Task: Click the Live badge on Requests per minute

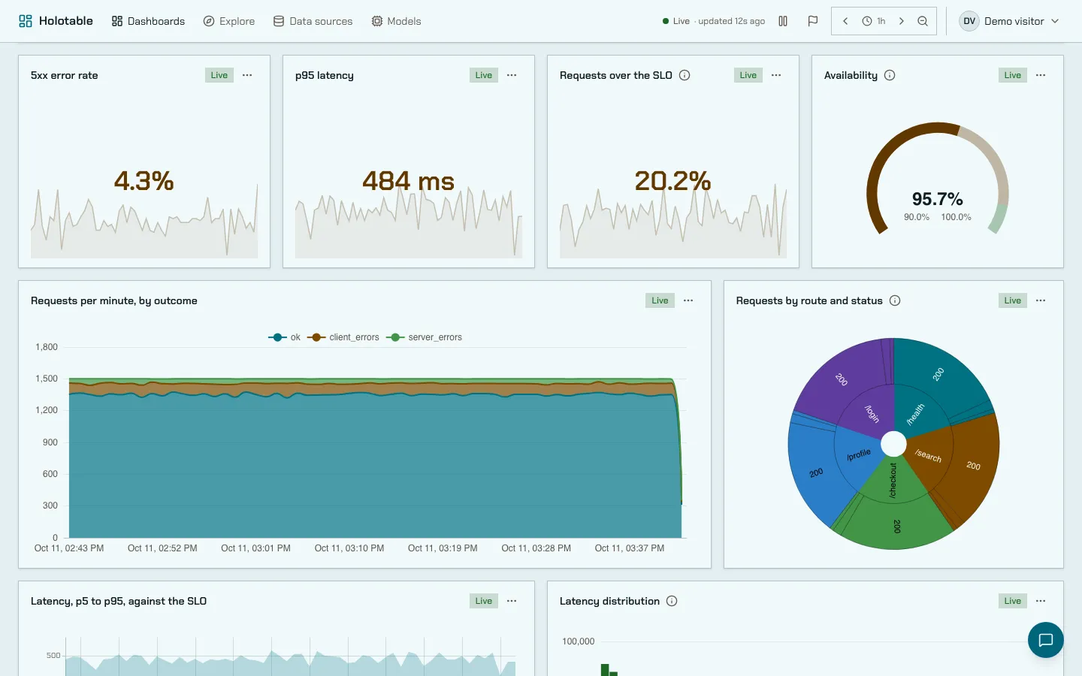Action: (660, 300)
